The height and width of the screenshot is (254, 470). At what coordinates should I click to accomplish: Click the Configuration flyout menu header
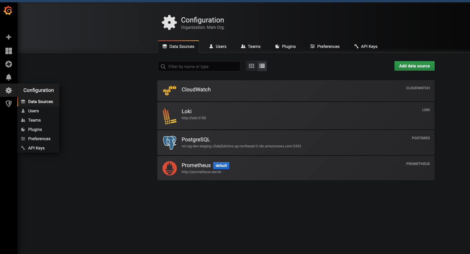(39, 90)
